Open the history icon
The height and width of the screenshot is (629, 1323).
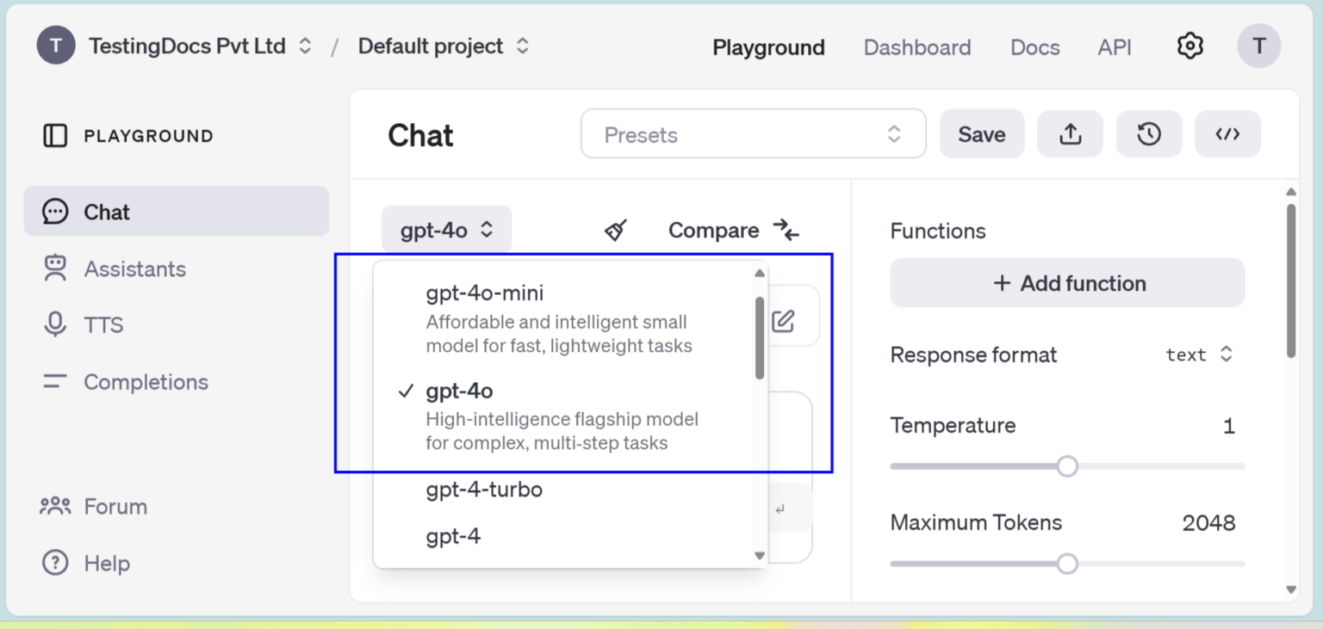coord(1149,133)
